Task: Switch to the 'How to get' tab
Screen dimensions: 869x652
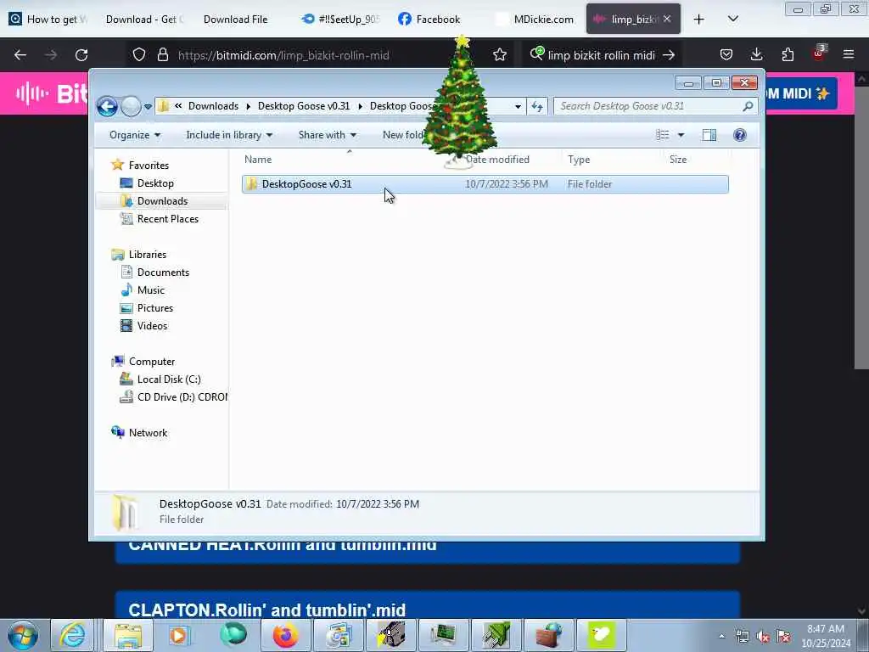Action: [48, 20]
